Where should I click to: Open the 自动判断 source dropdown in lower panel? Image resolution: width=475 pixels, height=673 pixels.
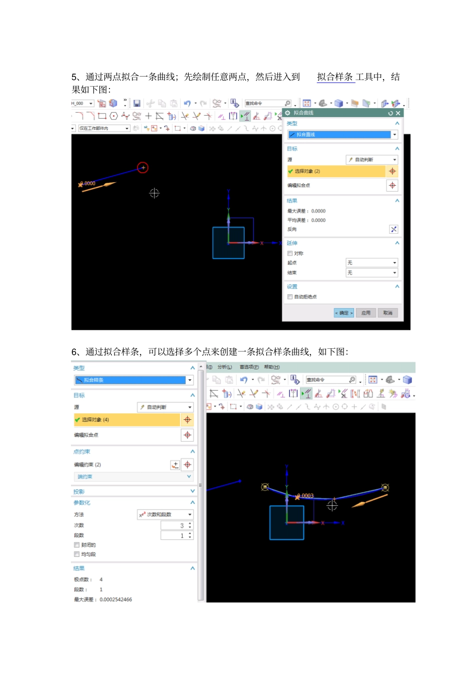point(165,407)
